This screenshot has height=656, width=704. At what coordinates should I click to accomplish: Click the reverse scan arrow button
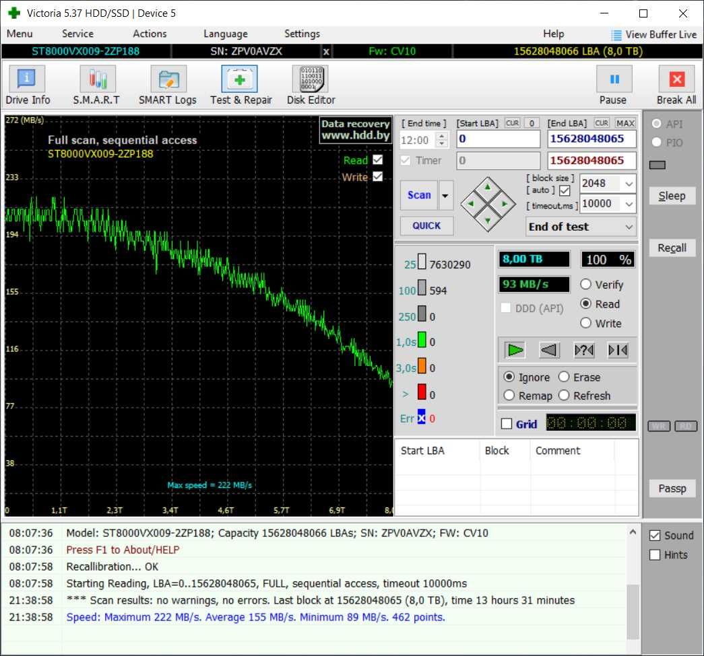tap(548, 350)
